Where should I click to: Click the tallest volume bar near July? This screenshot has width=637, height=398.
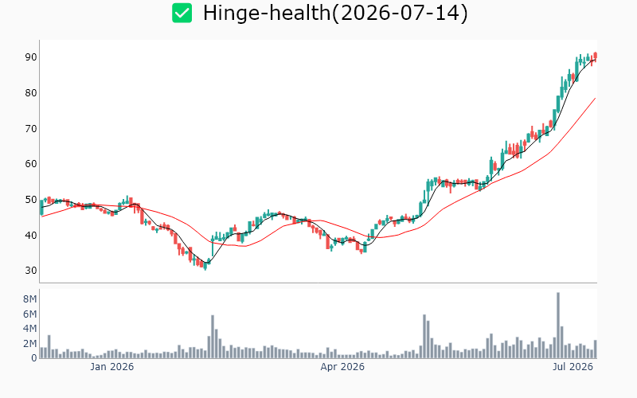(x=558, y=326)
